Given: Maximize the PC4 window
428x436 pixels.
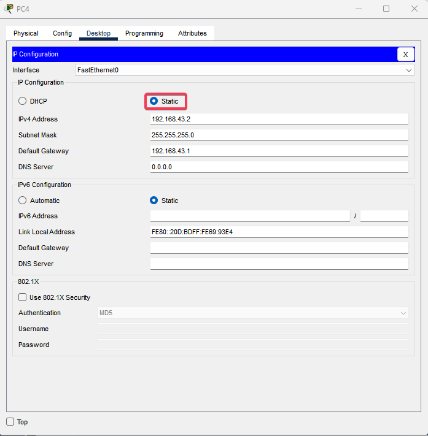Looking at the screenshot, I should (386, 9).
